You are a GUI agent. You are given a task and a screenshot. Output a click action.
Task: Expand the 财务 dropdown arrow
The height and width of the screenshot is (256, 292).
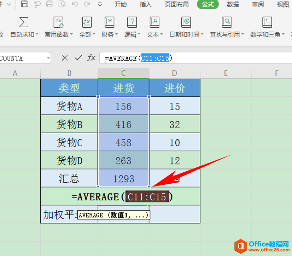click(x=116, y=34)
